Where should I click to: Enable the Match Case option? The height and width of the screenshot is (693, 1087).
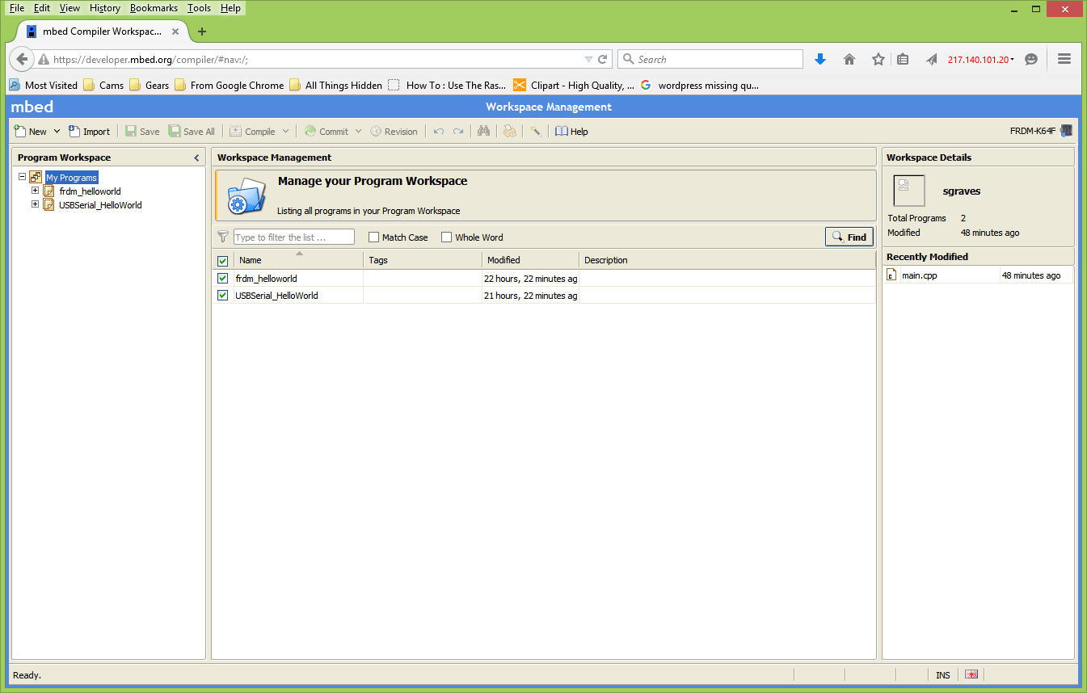point(374,237)
